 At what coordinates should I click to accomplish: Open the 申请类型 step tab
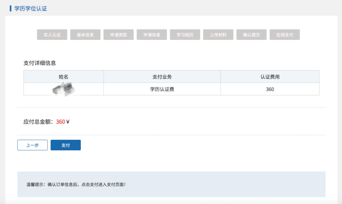point(118,35)
